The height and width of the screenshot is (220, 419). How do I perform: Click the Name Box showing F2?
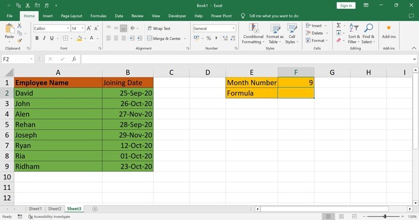[18, 59]
